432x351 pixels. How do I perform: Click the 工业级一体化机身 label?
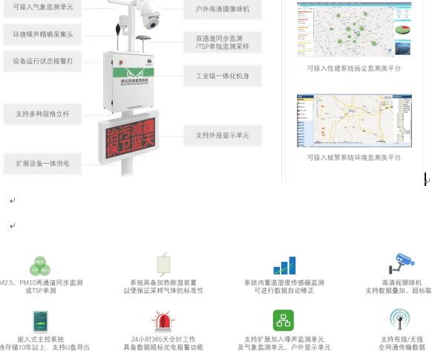click(223, 76)
